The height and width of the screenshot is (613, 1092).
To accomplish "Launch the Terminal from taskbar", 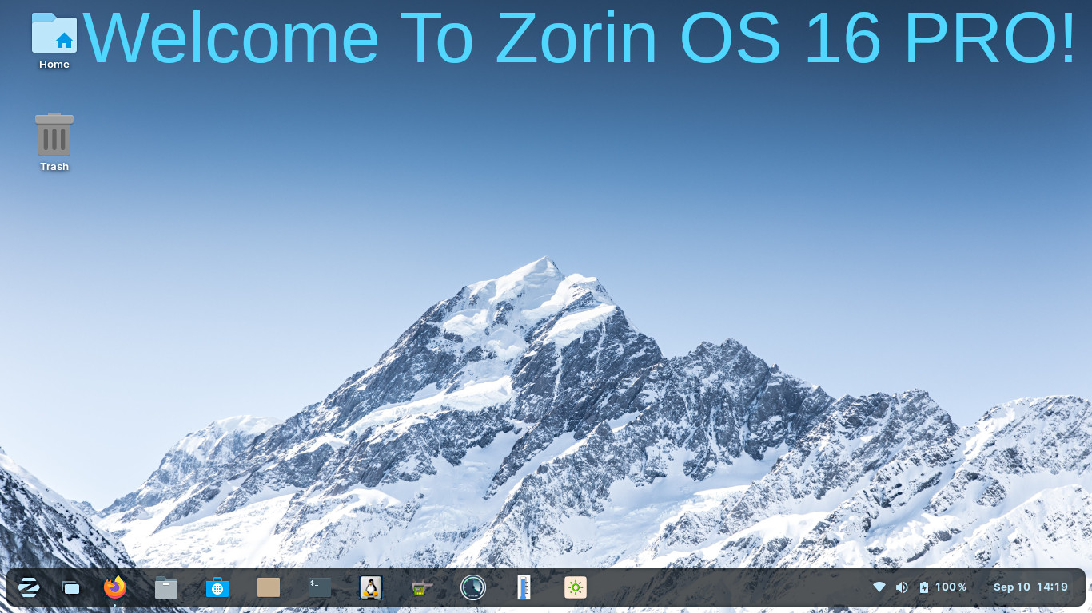I will click(x=320, y=587).
